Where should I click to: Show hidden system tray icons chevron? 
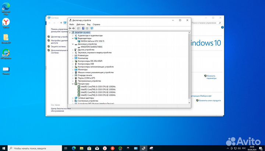(x=228, y=148)
